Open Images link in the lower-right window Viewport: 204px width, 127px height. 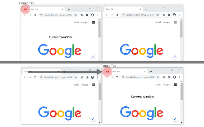pos(166,85)
